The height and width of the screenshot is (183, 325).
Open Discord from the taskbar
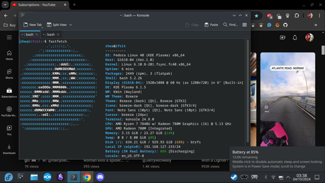click(x=100, y=177)
